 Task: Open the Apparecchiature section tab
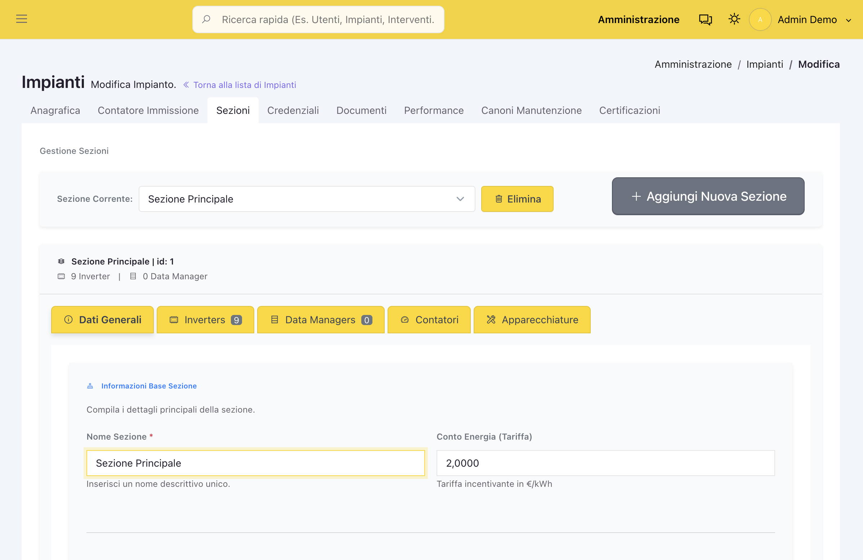point(532,320)
